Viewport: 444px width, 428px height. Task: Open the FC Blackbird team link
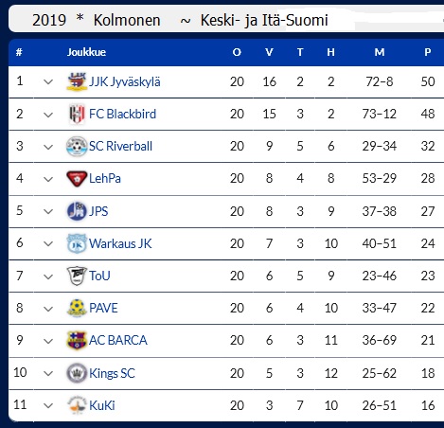[x=122, y=114]
